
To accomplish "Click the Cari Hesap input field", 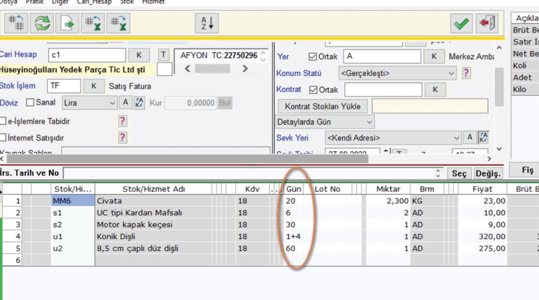I will [x=86, y=55].
